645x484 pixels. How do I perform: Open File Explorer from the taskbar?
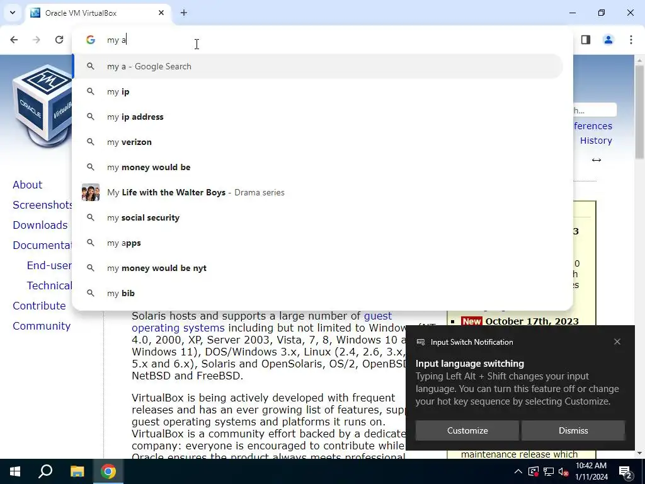[77, 471]
